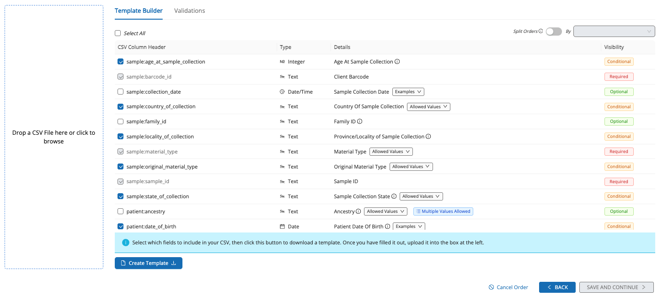The width and height of the screenshot is (663, 301).
Task: Click the 'Client Barcode' details text
Action: coord(351,77)
